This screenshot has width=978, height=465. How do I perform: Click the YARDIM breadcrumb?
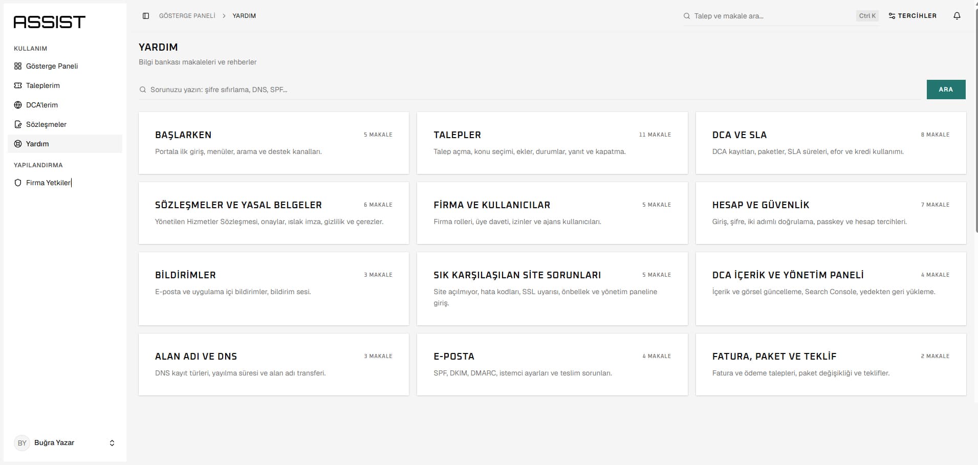244,16
